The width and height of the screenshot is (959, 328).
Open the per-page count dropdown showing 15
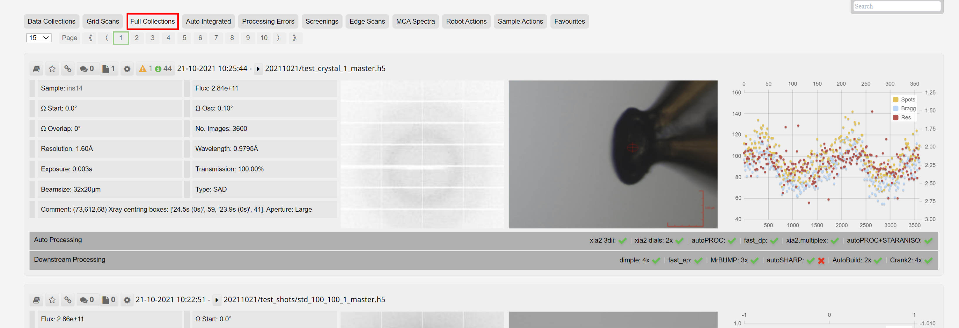click(39, 38)
